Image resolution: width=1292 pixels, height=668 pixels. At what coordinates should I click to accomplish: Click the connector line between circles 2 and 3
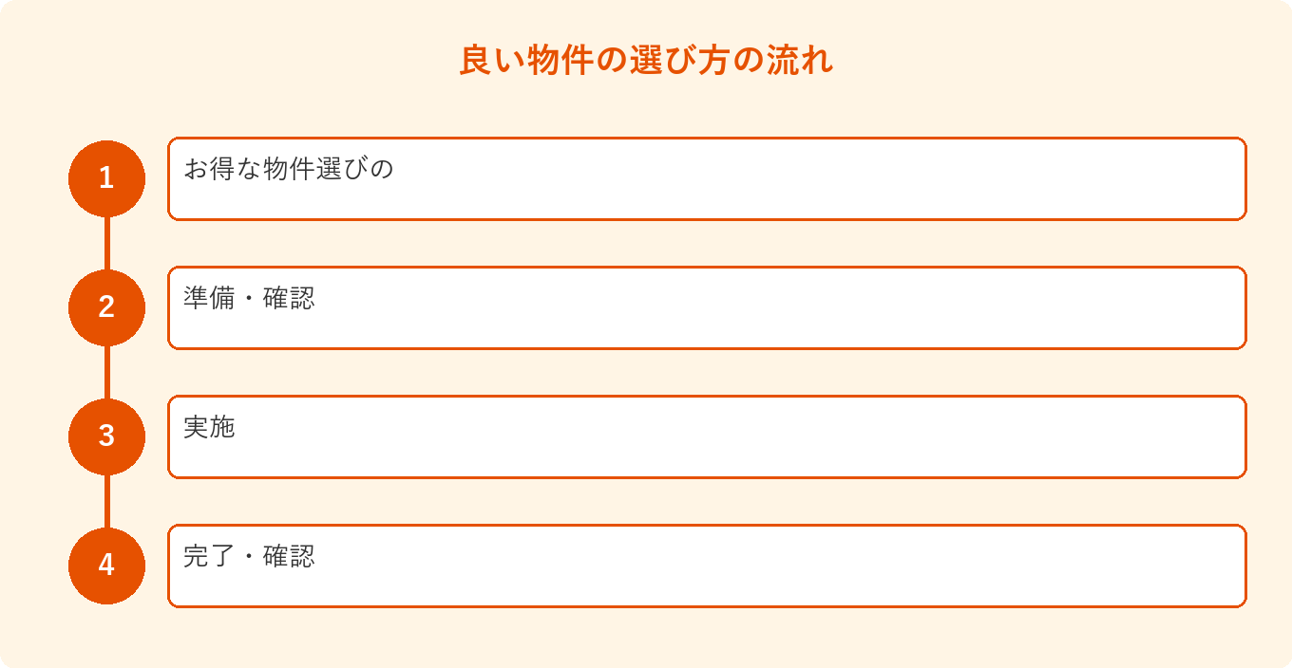click(x=106, y=372)
